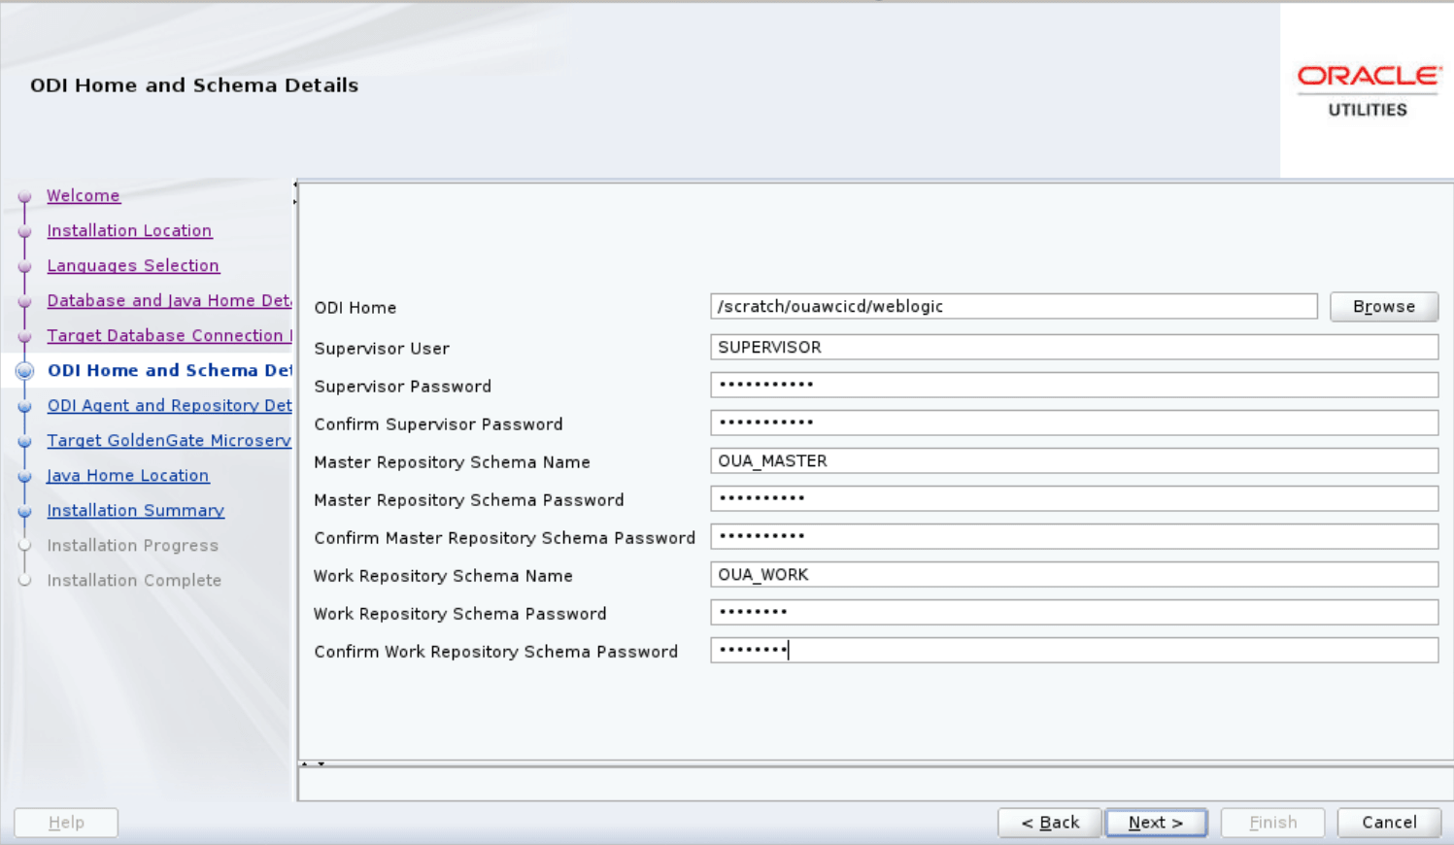Click the Finish button
Image resolution: width=1454 pixels, height=845 pixels.
pos(1272,823)
